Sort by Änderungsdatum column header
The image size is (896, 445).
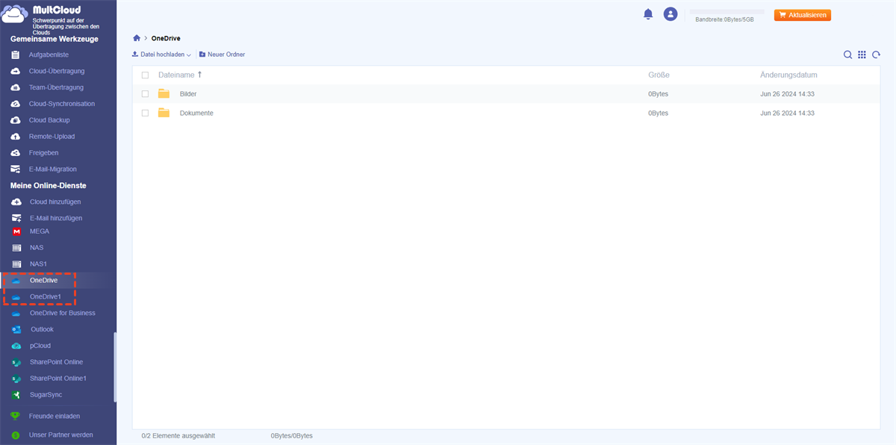pos(788,75)
